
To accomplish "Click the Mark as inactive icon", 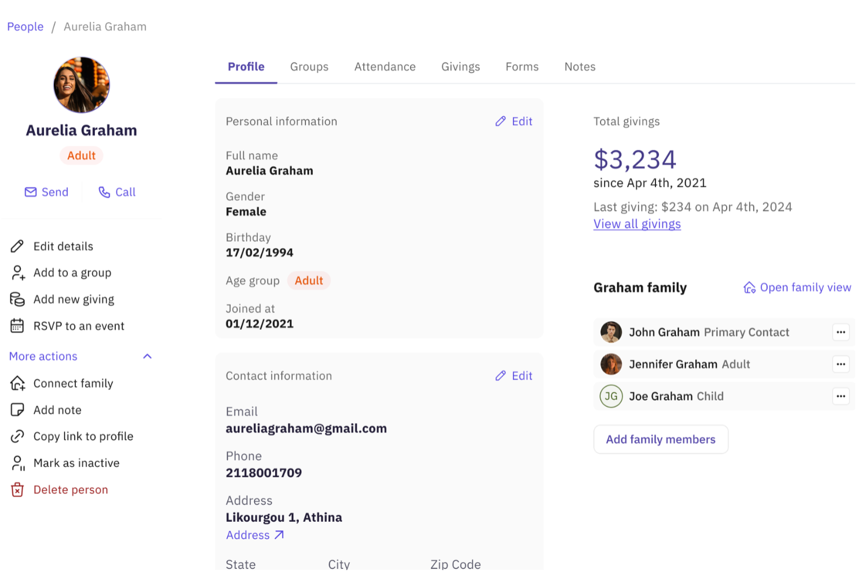I will pyautogui.click(x=18, y=463).
